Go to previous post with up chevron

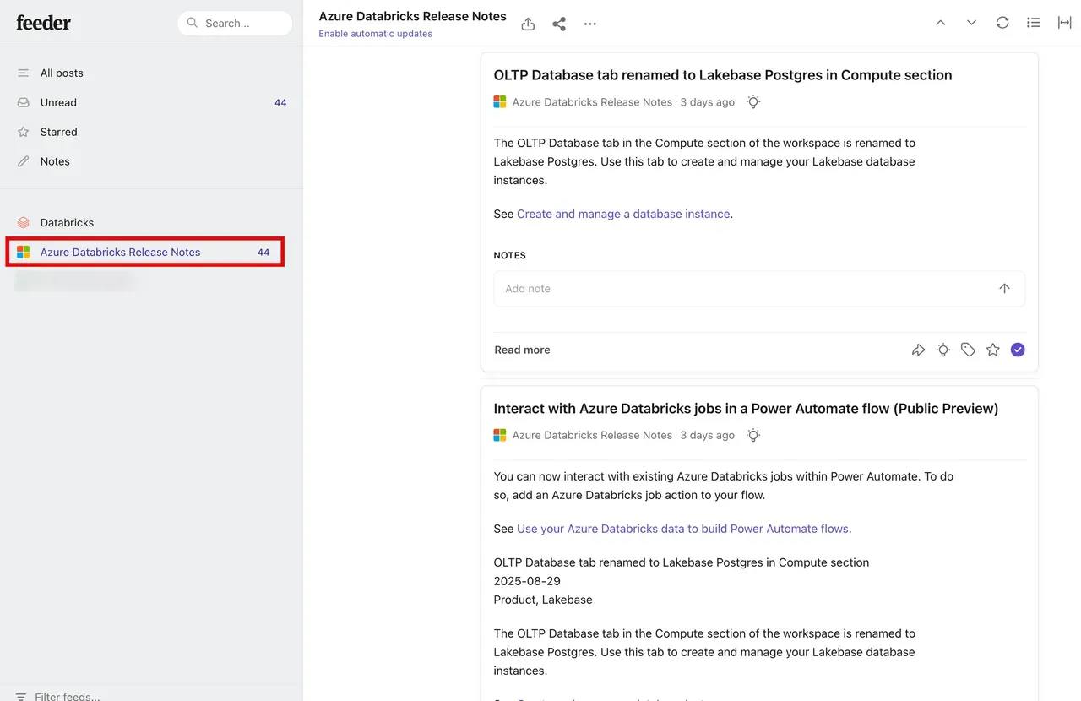coord(940,23)
